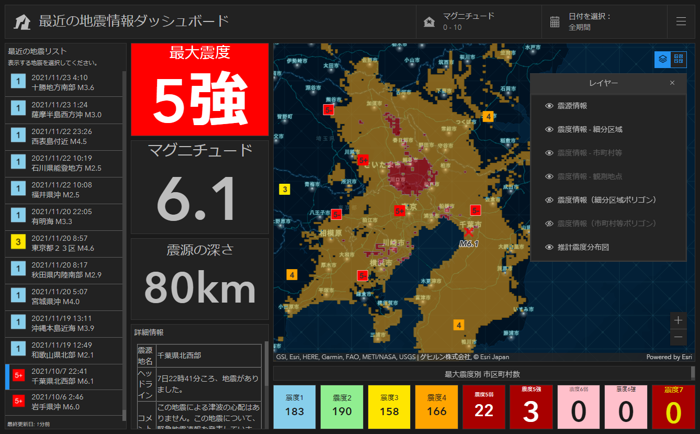Click the orange 4 marker near 館山市
Image resolution: width=700 pixels, height=434 pixels.
[x=459, y=325]
